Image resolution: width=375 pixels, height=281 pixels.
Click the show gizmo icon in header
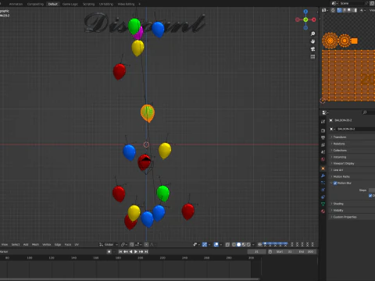coord(205,244)
